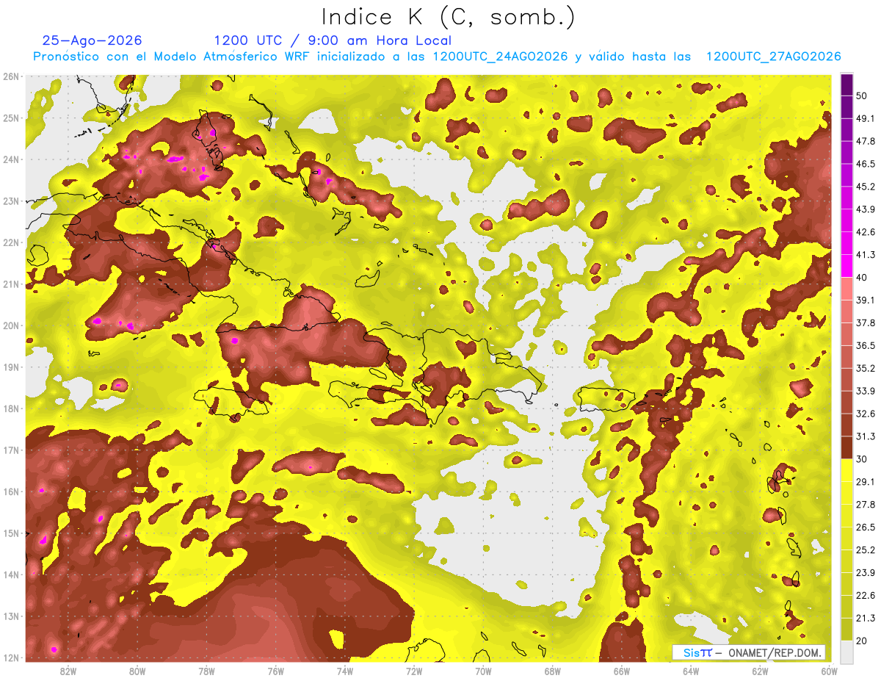Click the legend value "31.3"

pyautogui.click(x=866, y=436)
